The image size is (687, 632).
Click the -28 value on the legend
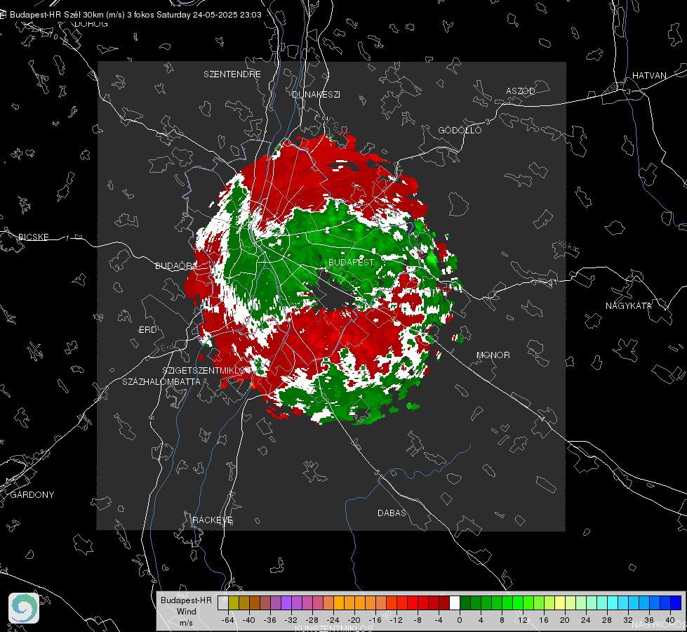click(312, 620)
